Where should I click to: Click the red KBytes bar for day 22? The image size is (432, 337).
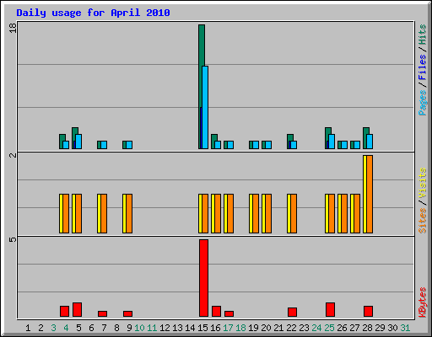(292, 312)
